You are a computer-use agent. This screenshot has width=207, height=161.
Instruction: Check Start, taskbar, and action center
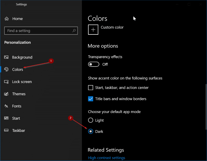[91, 88]
